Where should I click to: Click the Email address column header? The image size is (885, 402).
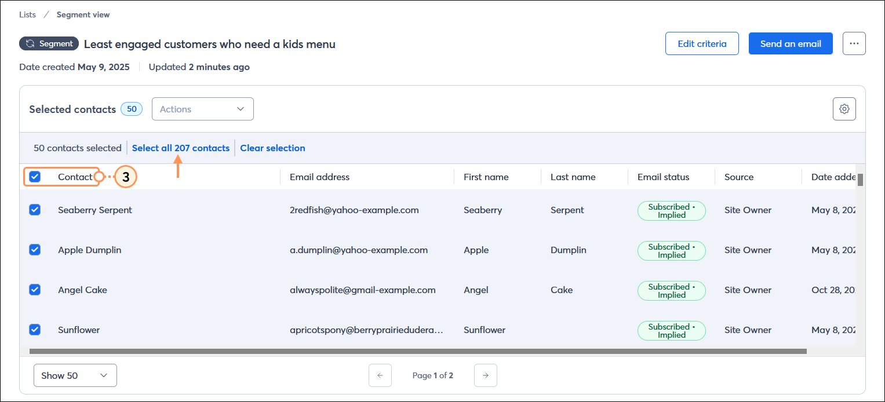coord(319,177)
